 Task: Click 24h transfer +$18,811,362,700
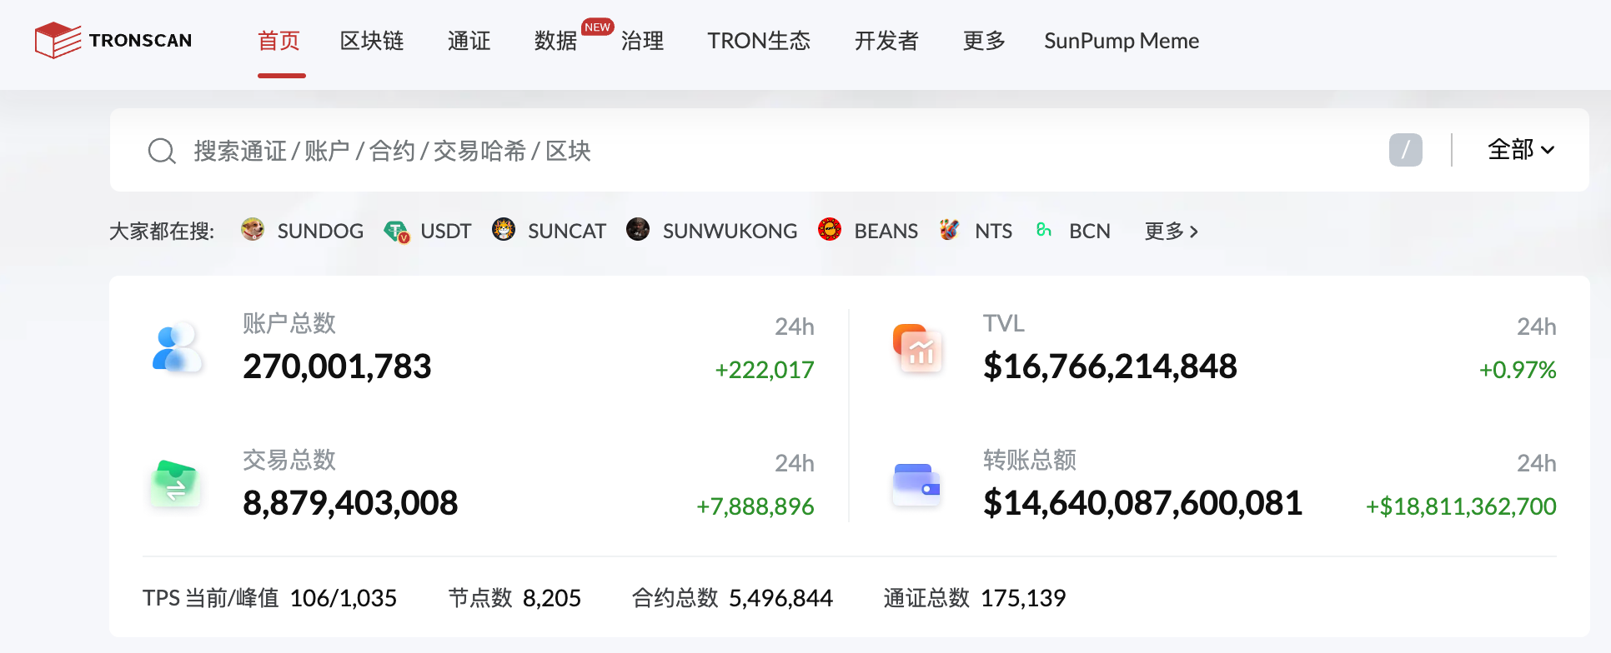[x=1461, y=506]
